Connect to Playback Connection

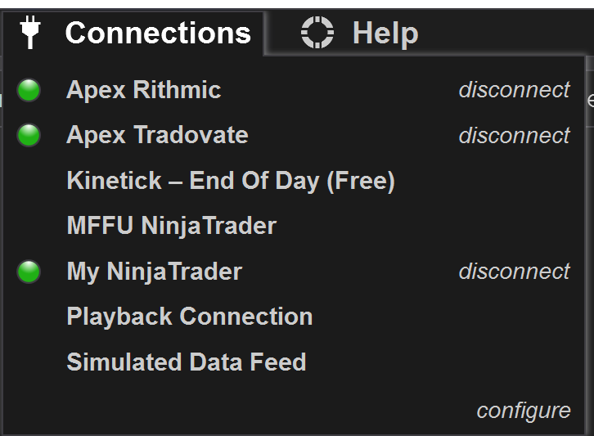(190, 317)
